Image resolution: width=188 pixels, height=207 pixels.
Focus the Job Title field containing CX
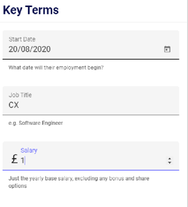(91, 101)
